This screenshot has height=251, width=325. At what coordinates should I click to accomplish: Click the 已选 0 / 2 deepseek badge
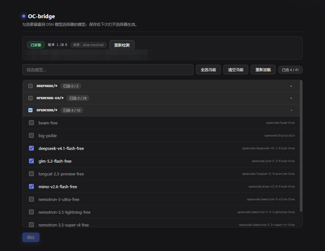71,86
